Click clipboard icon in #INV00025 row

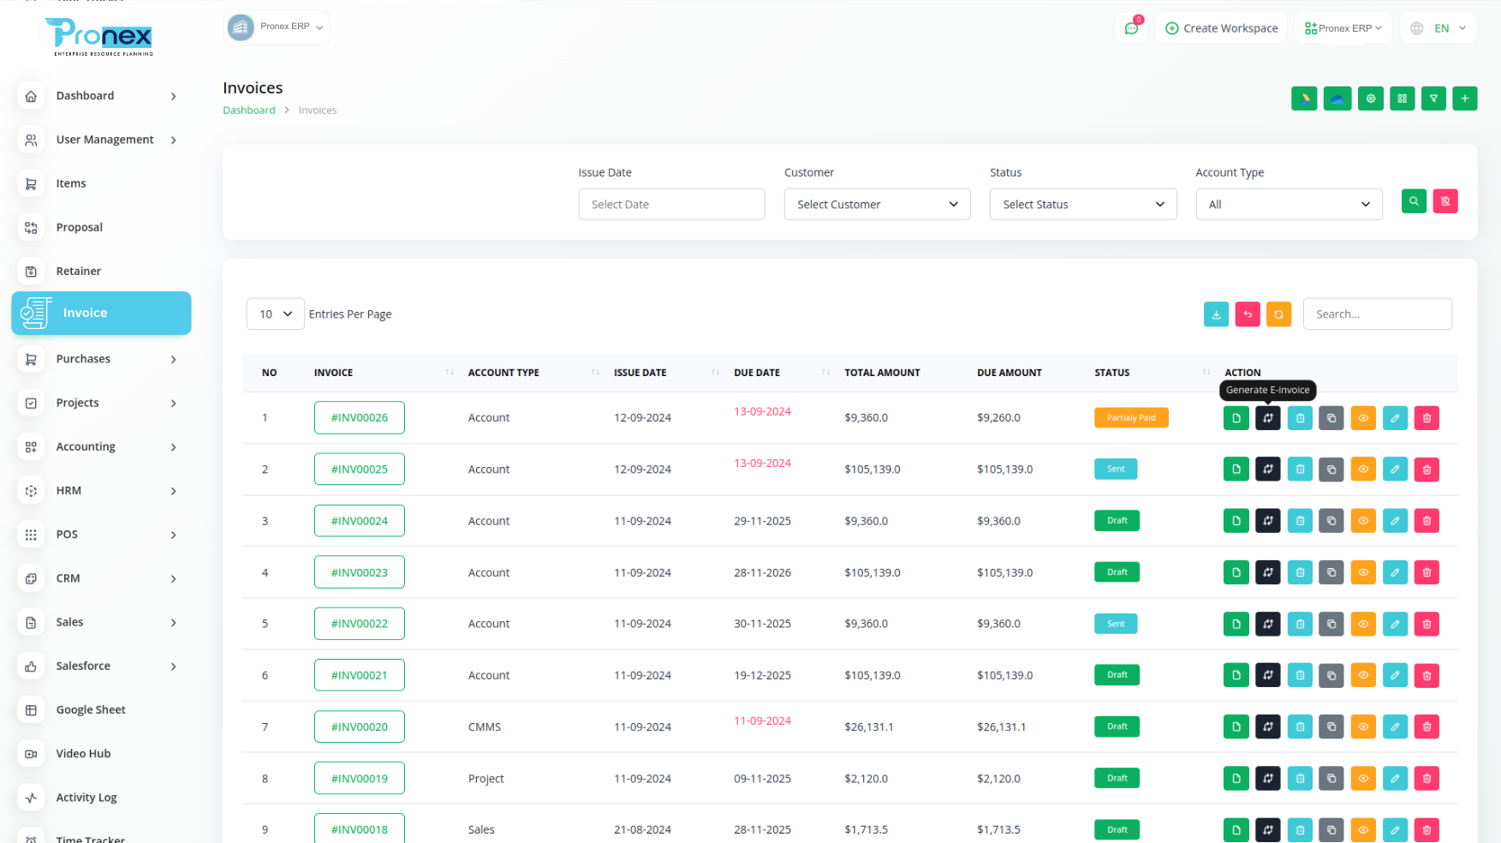click(x=1300, y=469)
